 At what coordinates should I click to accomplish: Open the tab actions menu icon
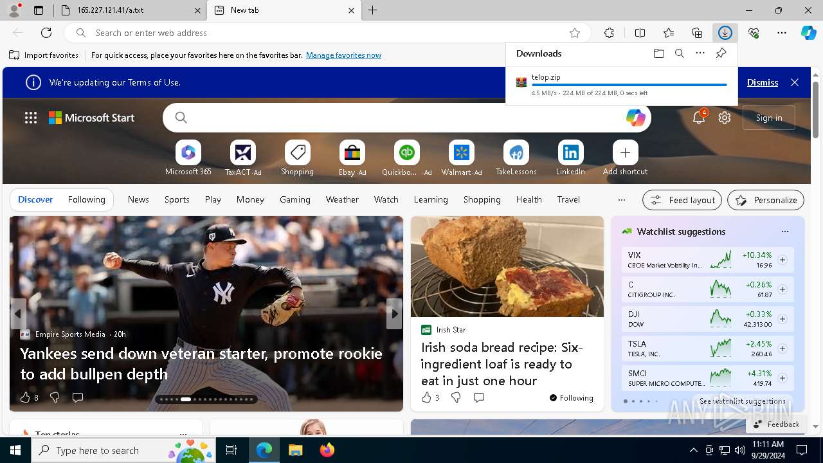39,10
